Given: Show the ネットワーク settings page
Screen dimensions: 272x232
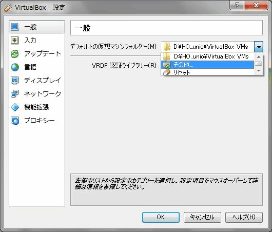Looking at the screenshot, I should (x=37, y=94).
